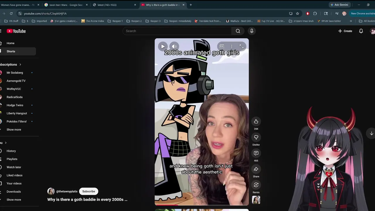Go to the YouTube home logo

coord(16,31)
